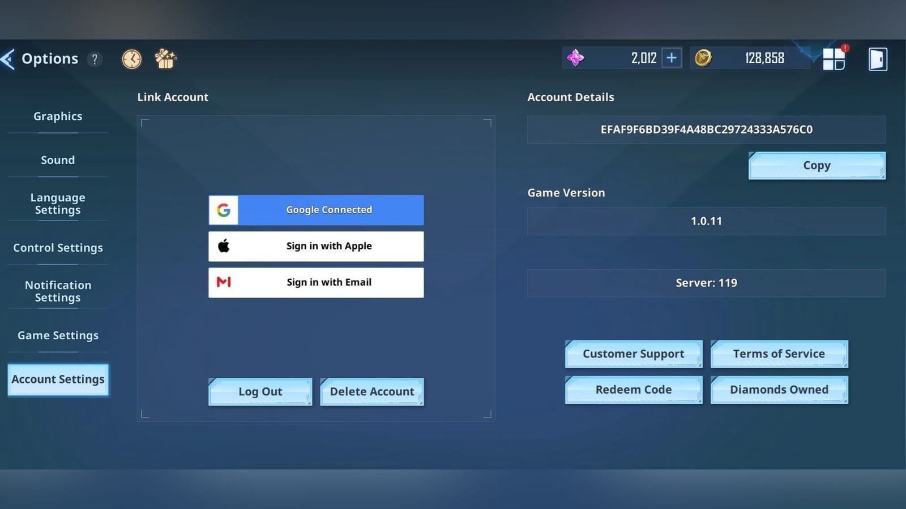
Task: Click the Google Connected button
Action: pos(316,210)
